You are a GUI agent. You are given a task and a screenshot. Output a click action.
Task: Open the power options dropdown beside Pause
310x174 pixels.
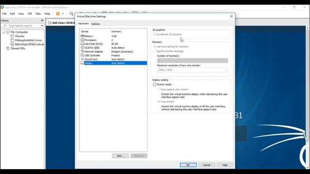pyautogui.click(x=62, y=14)
